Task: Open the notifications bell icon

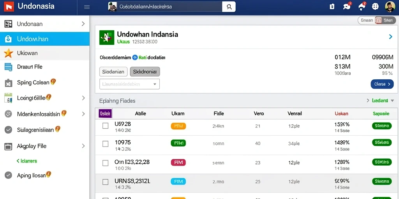Action: (x=362, y=7)
